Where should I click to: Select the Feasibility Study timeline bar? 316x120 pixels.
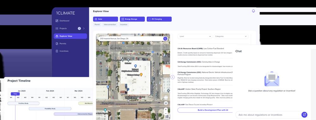pyautogui.click(x=50, y=109)
